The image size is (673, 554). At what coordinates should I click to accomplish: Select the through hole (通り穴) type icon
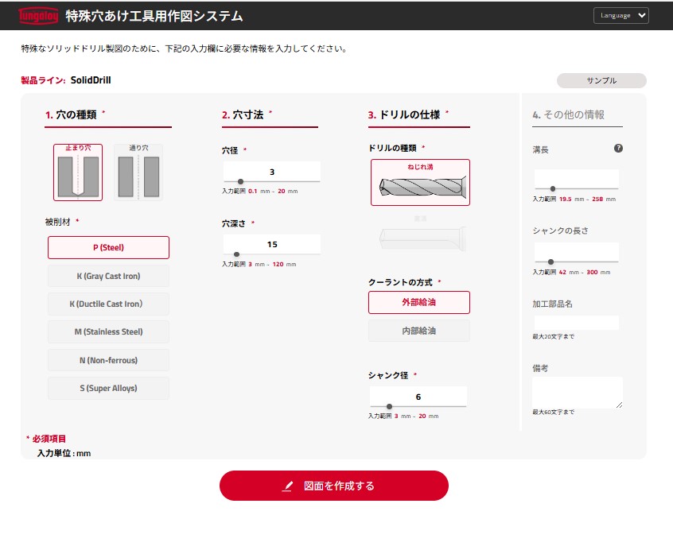(x=138, y=172)
